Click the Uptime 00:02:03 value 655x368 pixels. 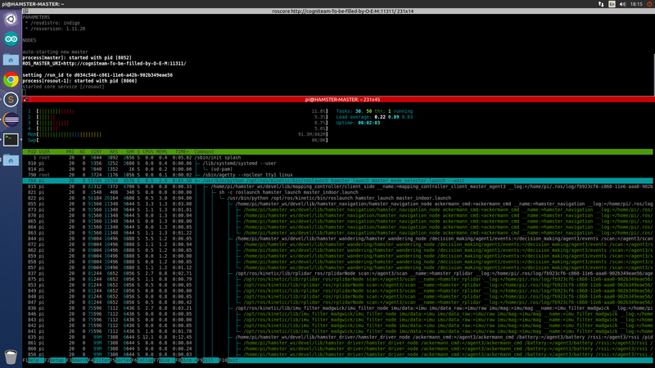coord(369,123)
